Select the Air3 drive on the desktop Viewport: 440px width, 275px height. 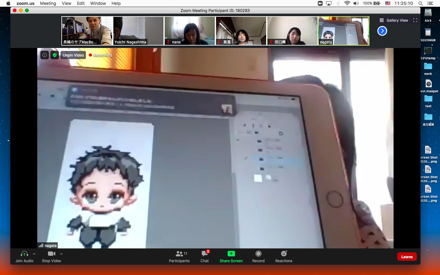pyautogui.click(x=428, y=15)
